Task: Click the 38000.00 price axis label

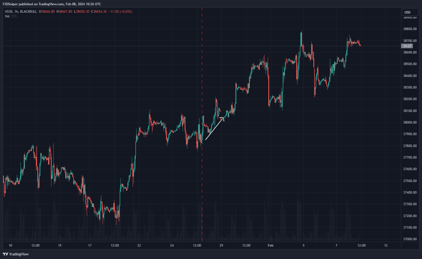Action: pos(410,122)
